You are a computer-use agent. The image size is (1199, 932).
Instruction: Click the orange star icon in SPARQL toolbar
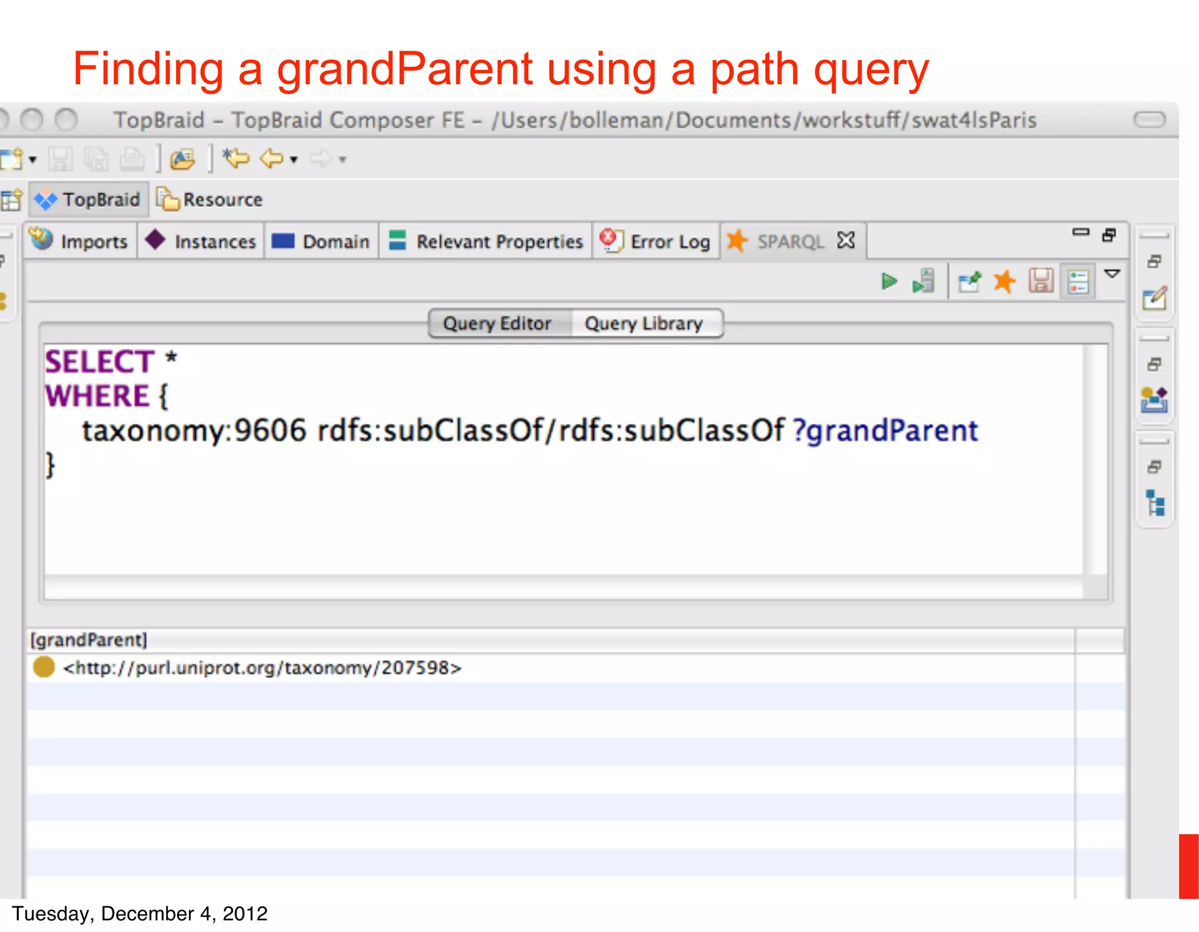tap(1005, 282)
